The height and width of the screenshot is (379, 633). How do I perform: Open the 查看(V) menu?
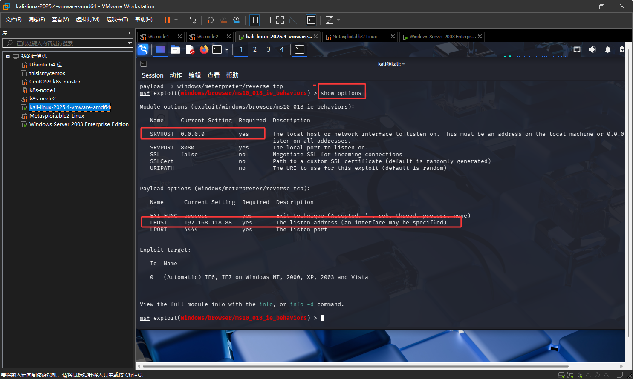(x=61, y=20)
